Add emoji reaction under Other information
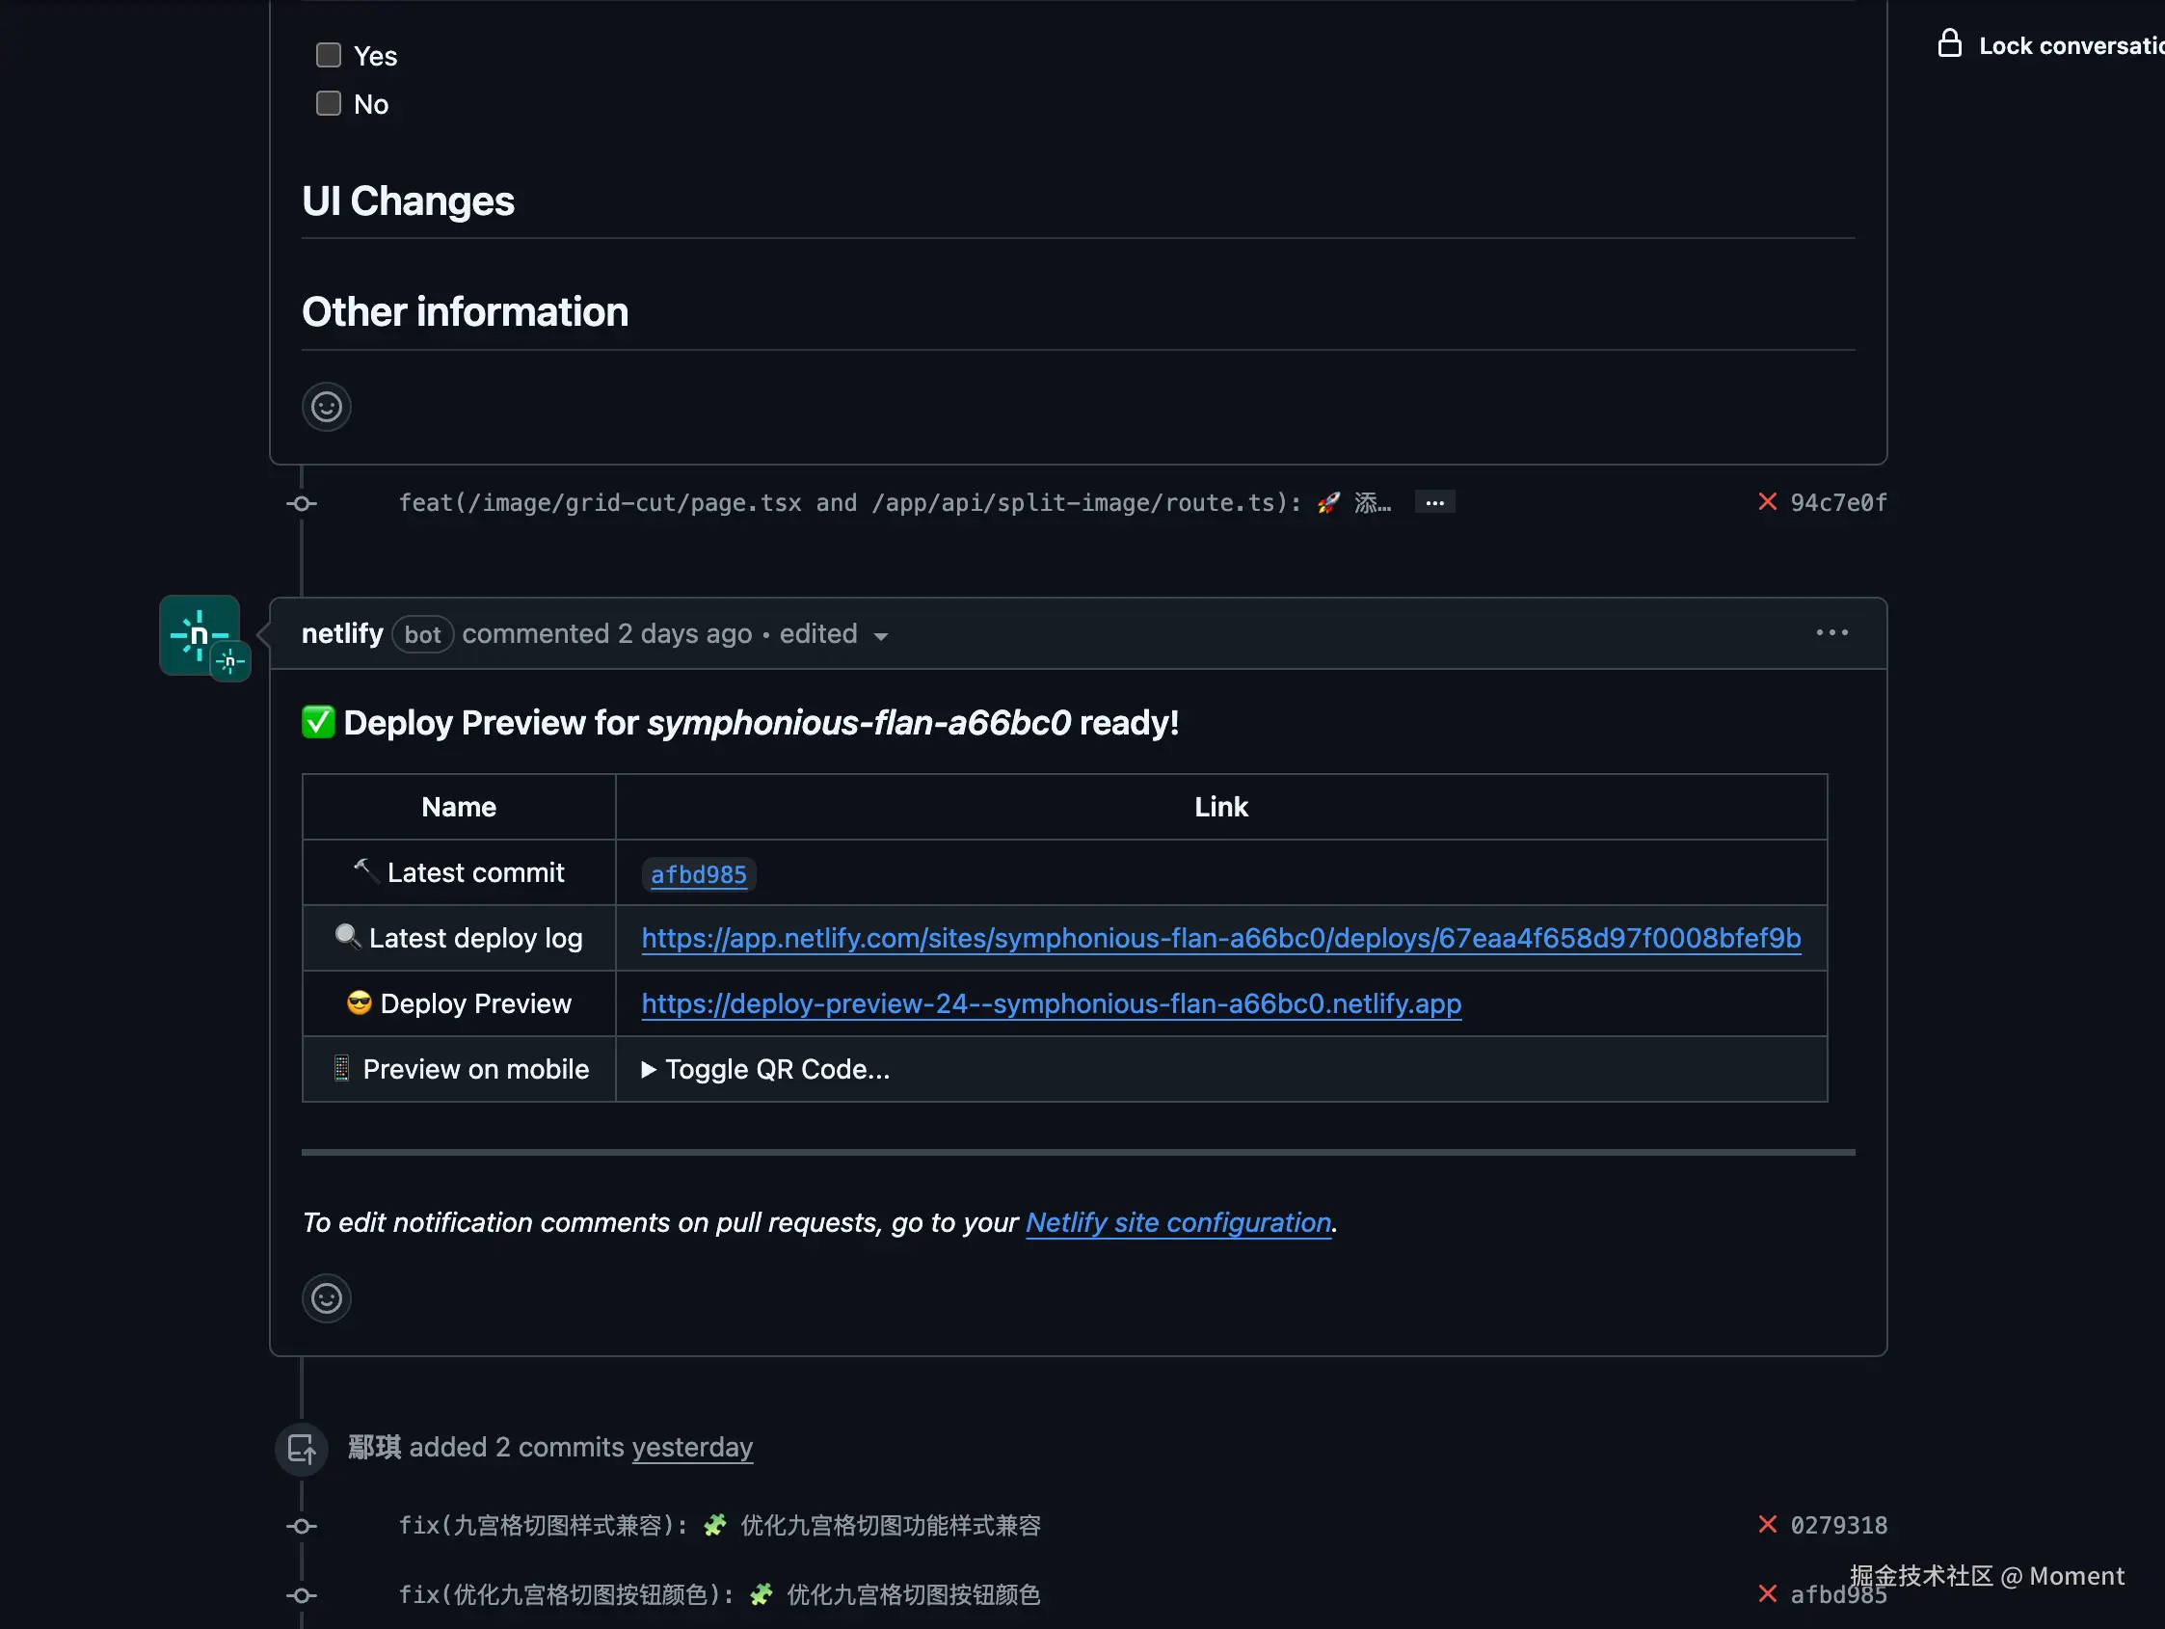Image resolution: width=2165 pixels, height=1629 pixels. (326, 406)
